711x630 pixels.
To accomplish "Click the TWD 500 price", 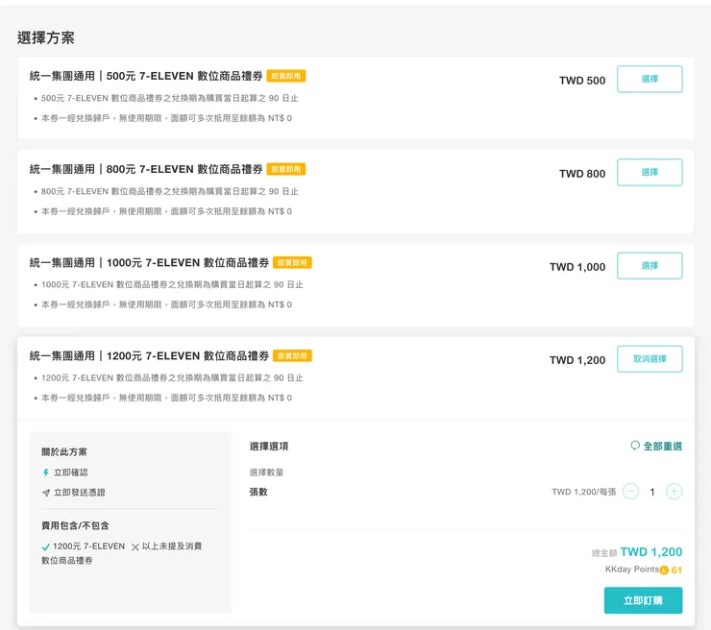I will coord(582,81).
